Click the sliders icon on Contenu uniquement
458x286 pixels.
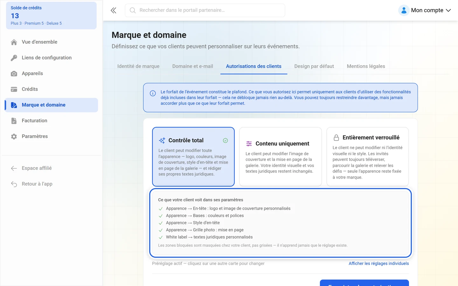click(x=249, y=144)
